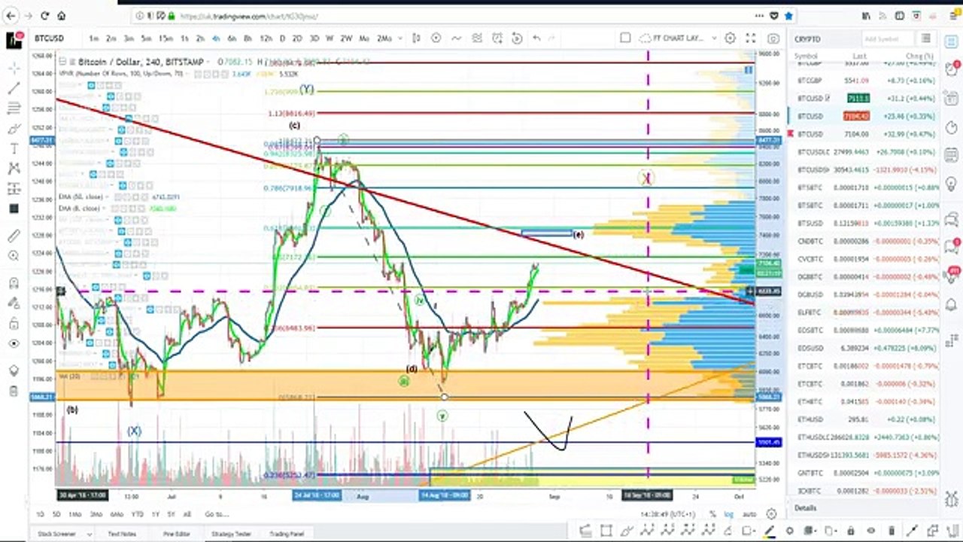Expand the timeframe list dropdown arrow
Viewport: 963px width, 542px height.
tap(399, 38)
